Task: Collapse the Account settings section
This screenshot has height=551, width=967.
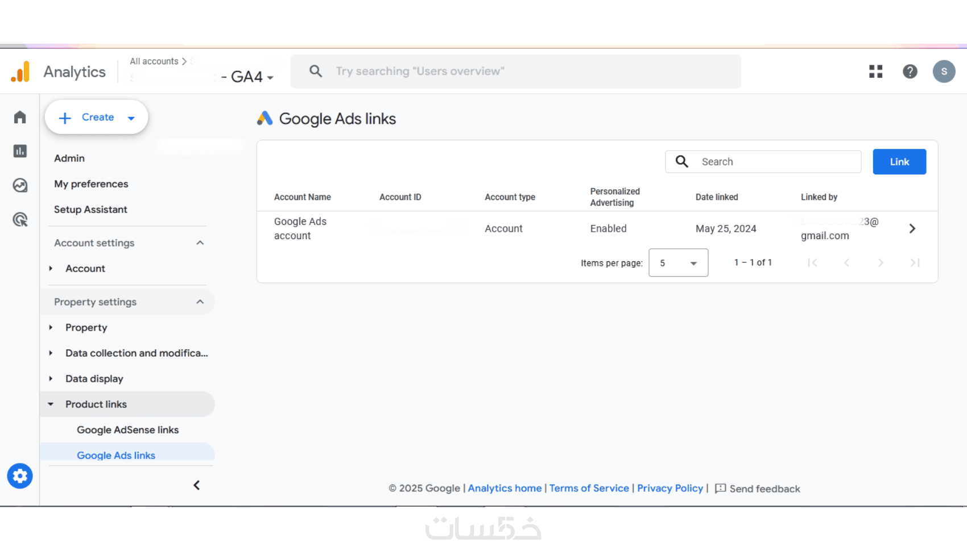Action: click(x=200, y=243)
